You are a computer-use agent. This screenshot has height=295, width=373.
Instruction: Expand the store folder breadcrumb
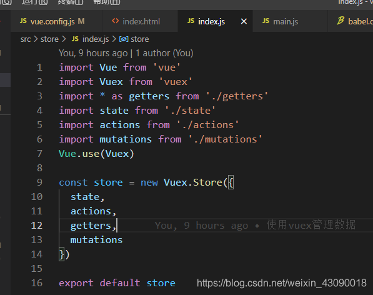tap(49, 39)
